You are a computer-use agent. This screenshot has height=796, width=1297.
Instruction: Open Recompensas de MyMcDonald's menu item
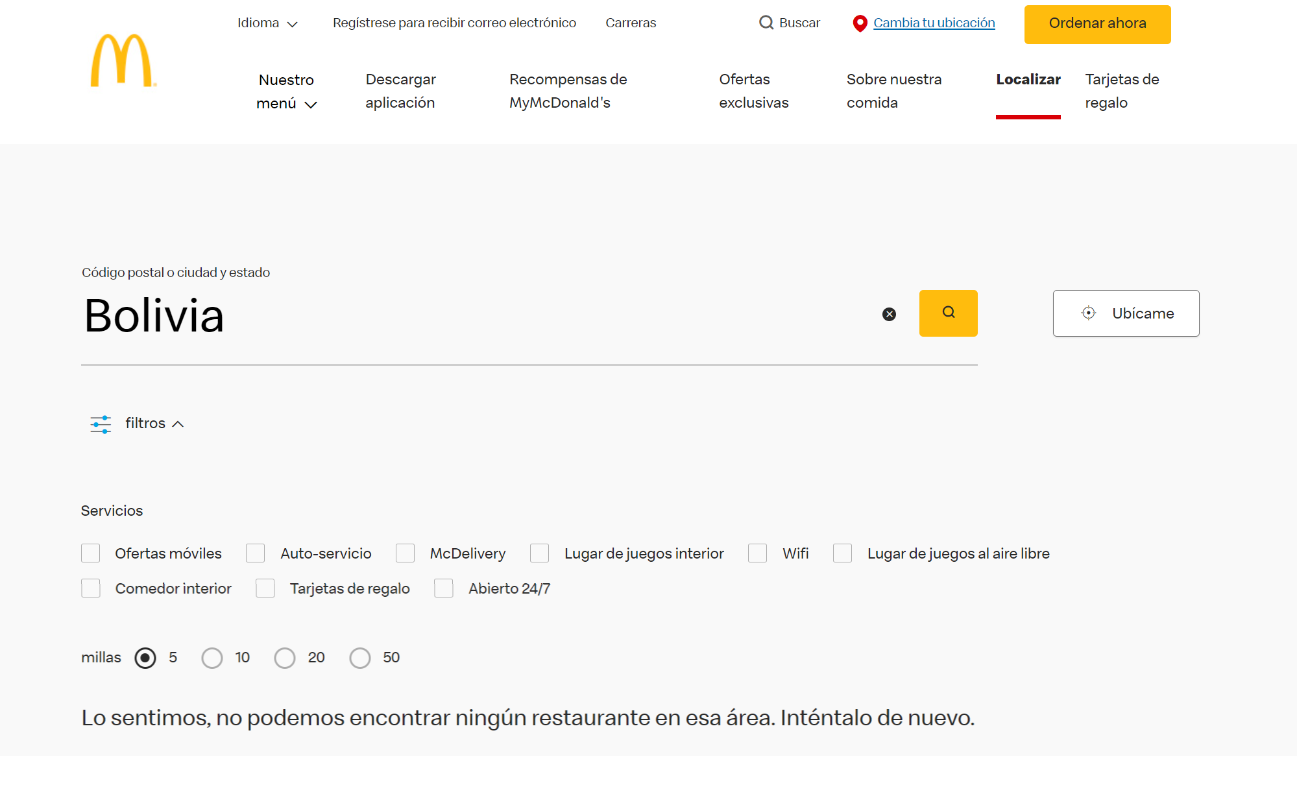pyautogui.click(x=568, y=91)
